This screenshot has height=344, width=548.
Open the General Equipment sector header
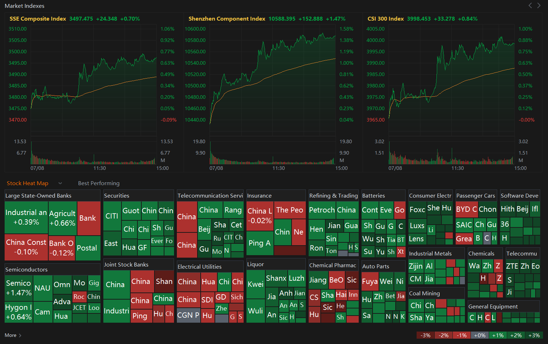pyautogui.click(x=504, y=307)
